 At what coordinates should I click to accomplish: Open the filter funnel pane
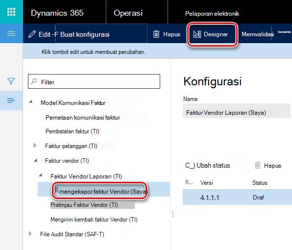tap(11, 81)
